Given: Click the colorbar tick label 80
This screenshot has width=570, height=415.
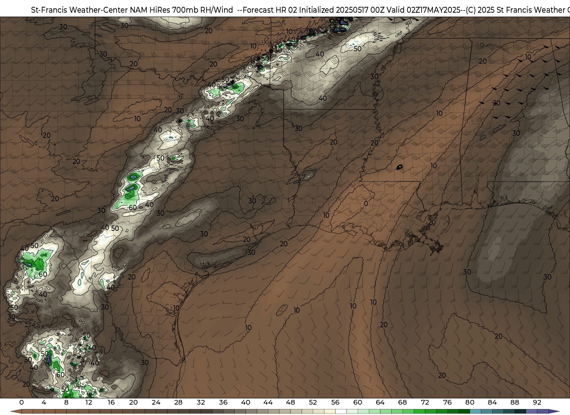Looking at the screenshot, I should point(470,402).
